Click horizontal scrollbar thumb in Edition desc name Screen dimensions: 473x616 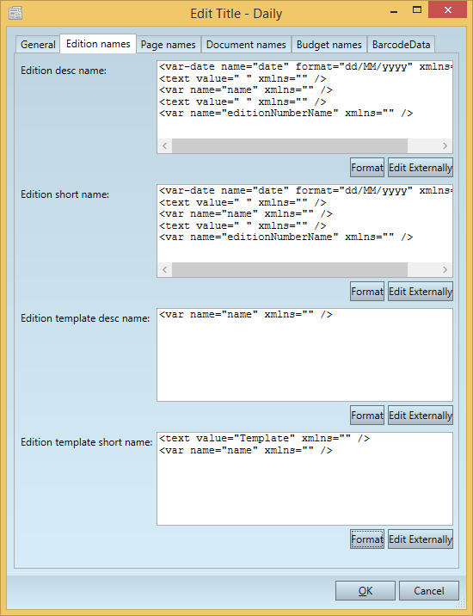290,145
